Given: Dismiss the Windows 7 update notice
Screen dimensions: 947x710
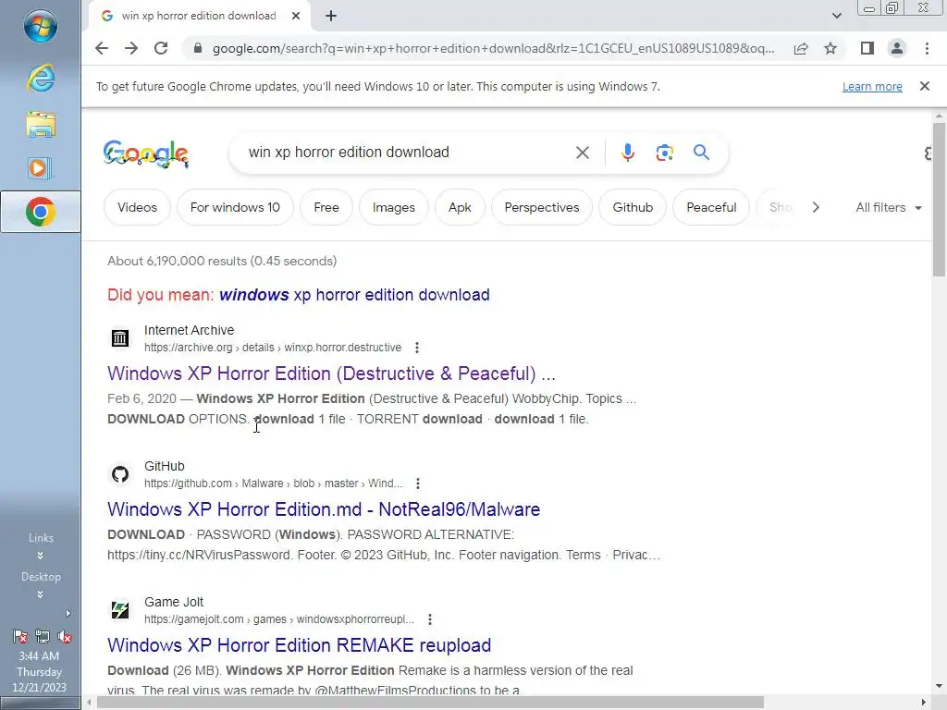Looking at the screenshot, I should [925, 86].
